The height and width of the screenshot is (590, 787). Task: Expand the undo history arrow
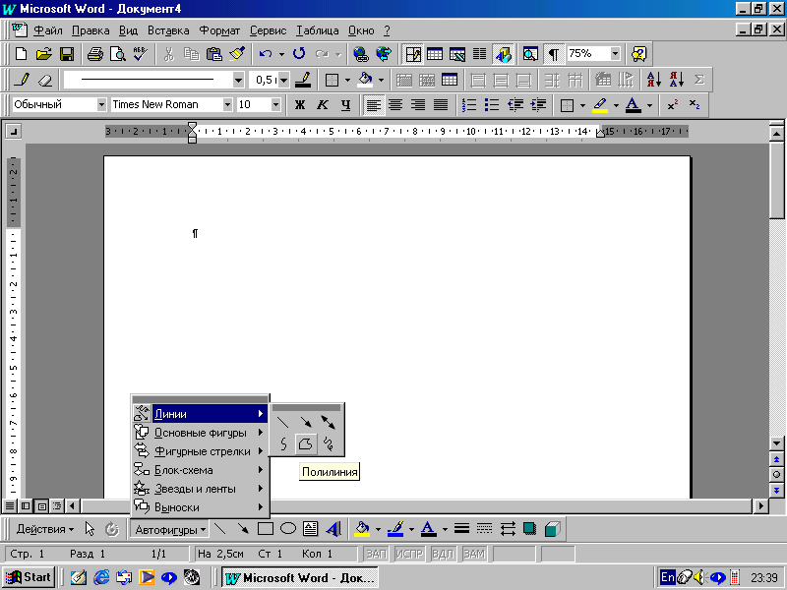point(281,54)
